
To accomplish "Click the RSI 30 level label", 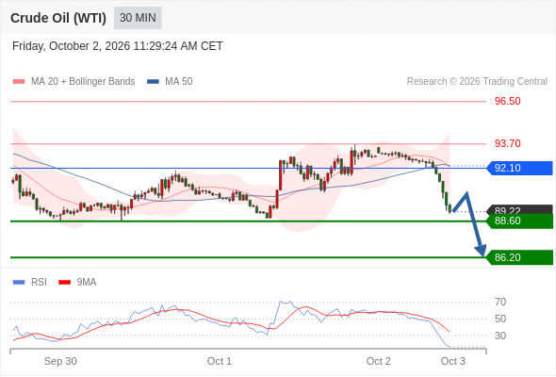I will 500,336.
